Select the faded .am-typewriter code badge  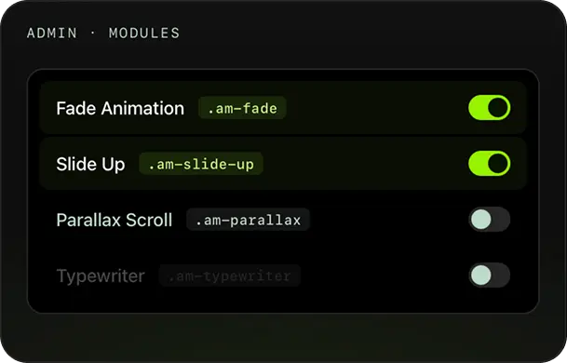point(230,276)
